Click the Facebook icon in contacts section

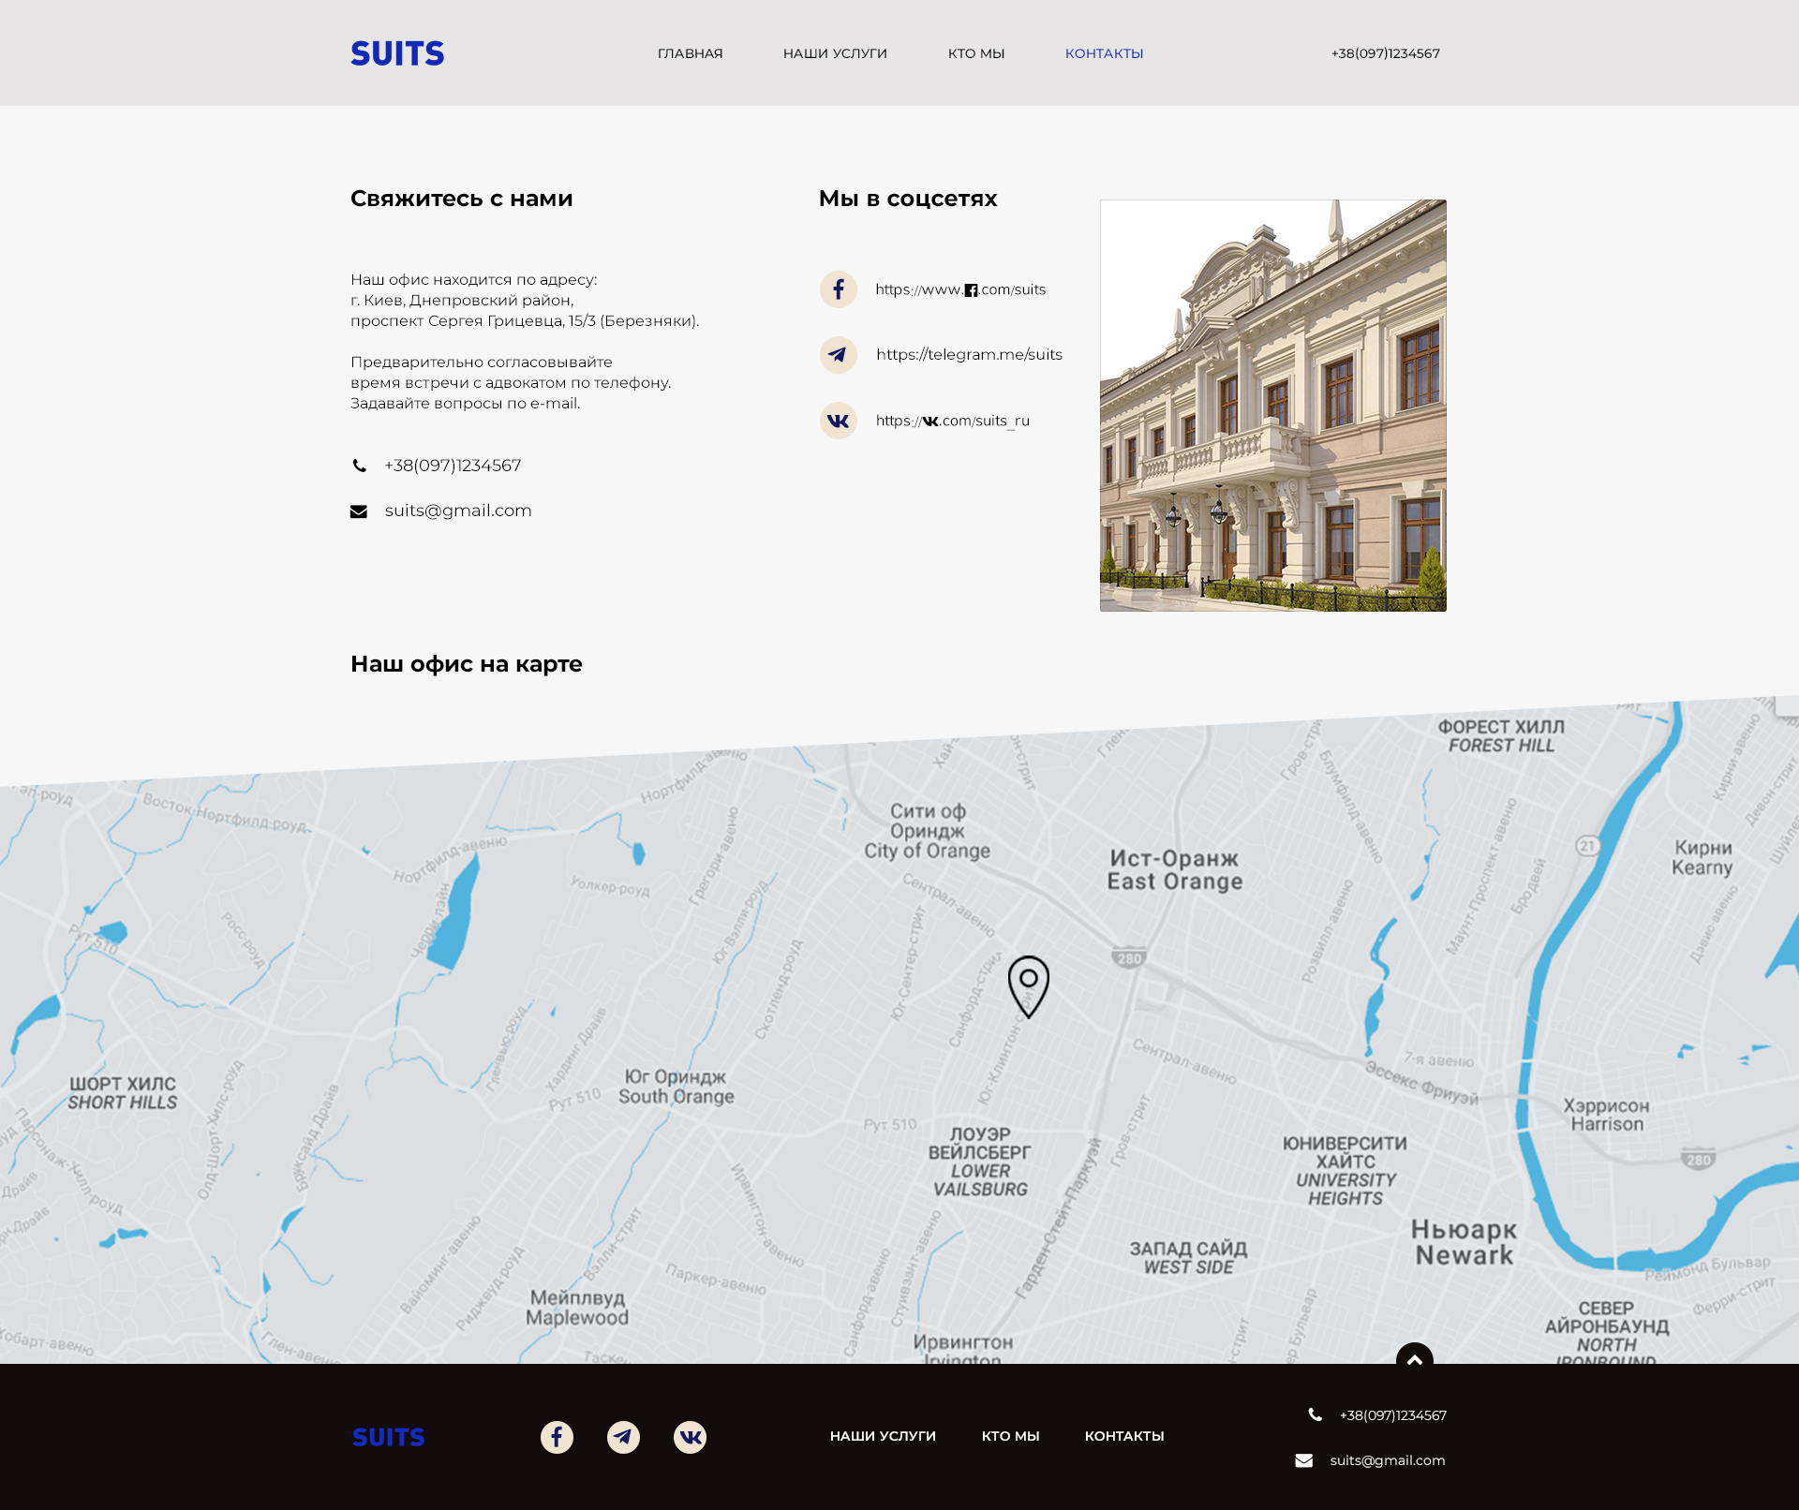point(839,289)
